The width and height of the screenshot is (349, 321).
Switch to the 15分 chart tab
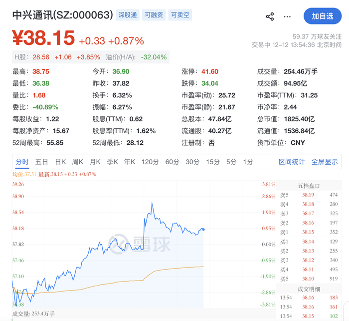point(213,162)
